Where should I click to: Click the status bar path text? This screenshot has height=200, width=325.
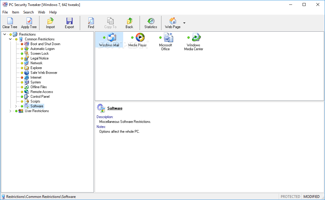[41, 197]
